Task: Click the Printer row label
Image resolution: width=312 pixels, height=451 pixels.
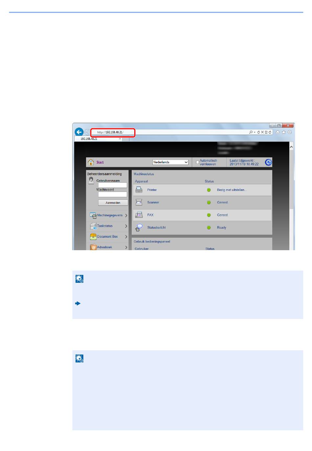Action: tap(152, 190)
